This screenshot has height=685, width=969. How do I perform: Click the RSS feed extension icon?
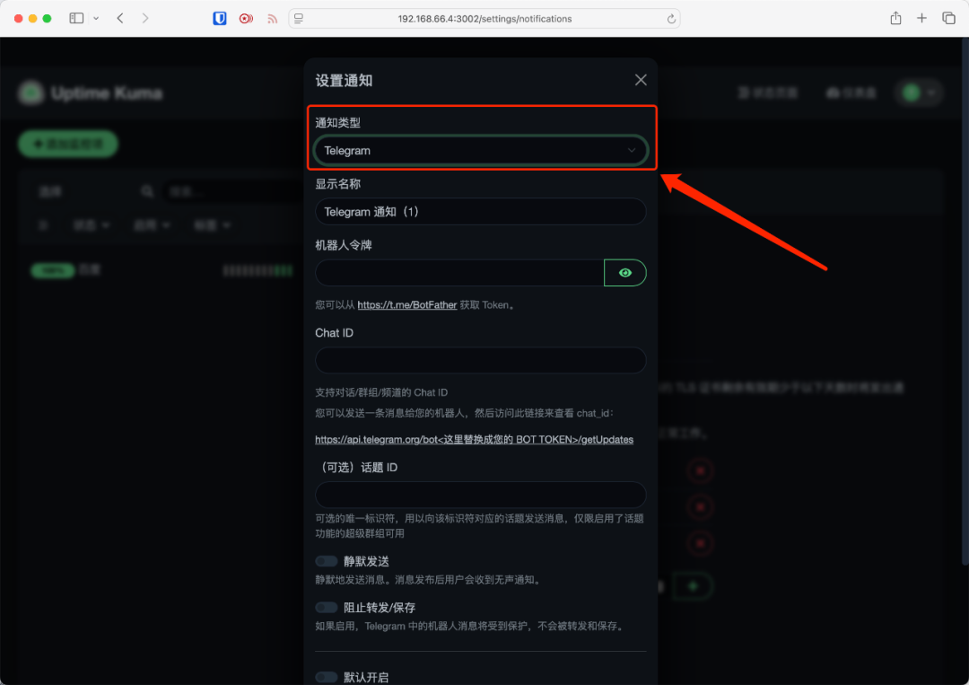coord(272,19)
